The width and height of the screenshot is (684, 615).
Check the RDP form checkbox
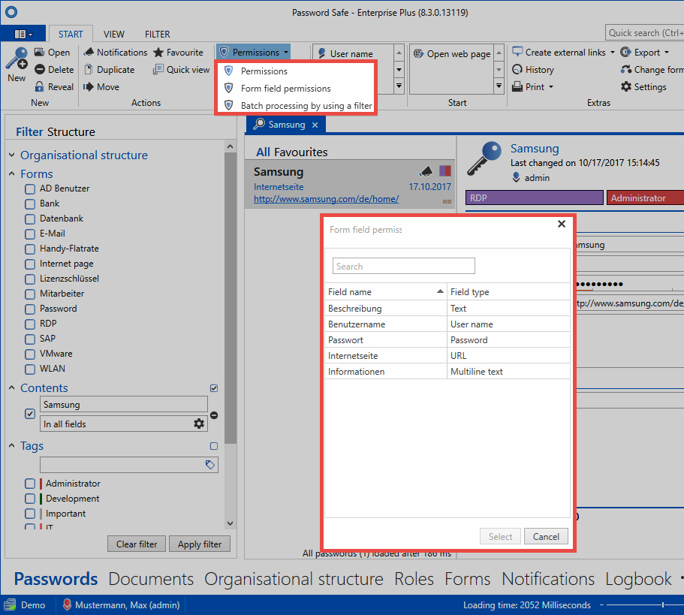(30, 324)
